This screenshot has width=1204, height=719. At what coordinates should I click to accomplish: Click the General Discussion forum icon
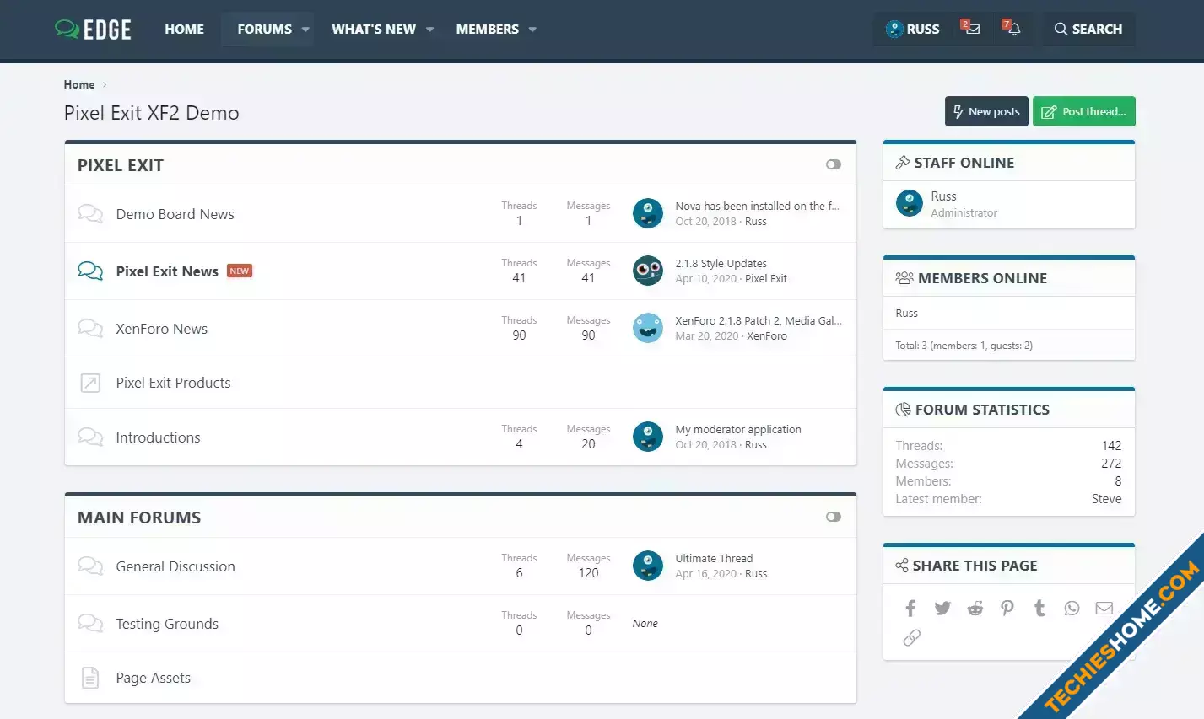tap(90, 566)
